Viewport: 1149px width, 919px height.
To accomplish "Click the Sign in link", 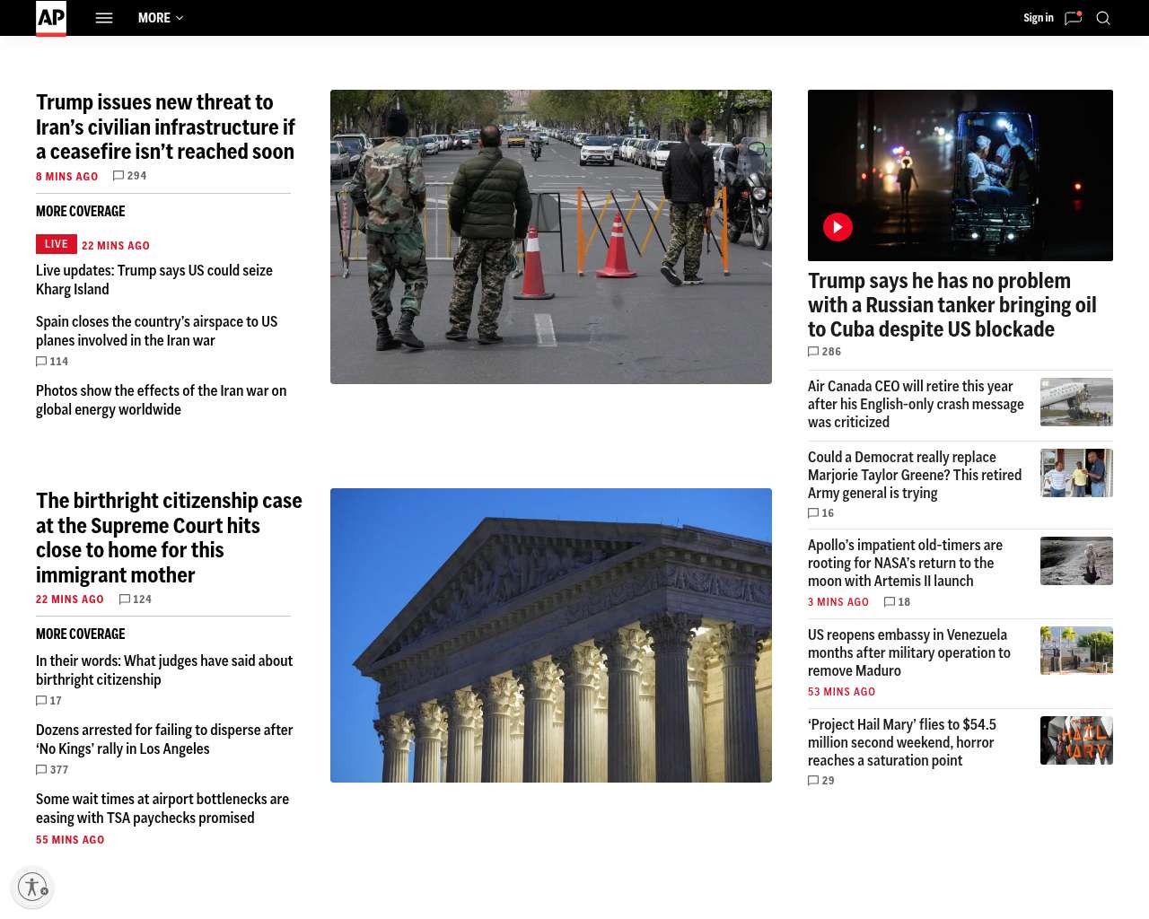I will click(1038, 18).
